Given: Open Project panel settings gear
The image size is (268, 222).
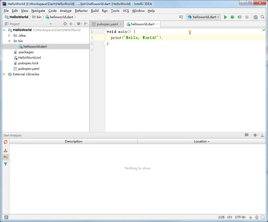Looking at the screenshot, I should pyautogui.click(x=79, y=24).
